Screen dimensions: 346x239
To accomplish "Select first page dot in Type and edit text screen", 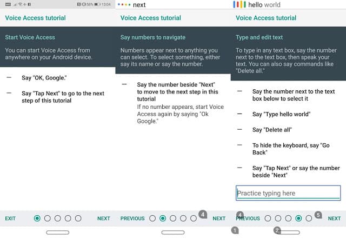I will coord(268,218).
